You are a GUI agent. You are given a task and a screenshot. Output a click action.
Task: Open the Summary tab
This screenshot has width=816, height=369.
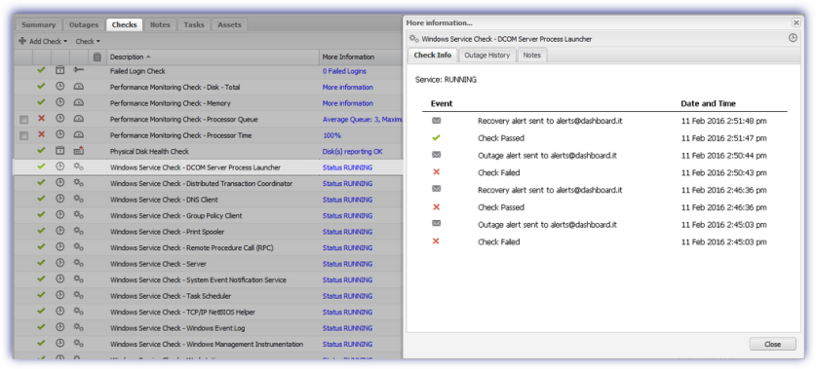[39, 25]
